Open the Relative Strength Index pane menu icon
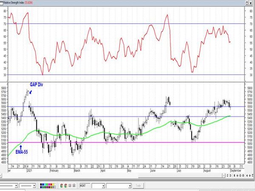 [x=1, y=3]
